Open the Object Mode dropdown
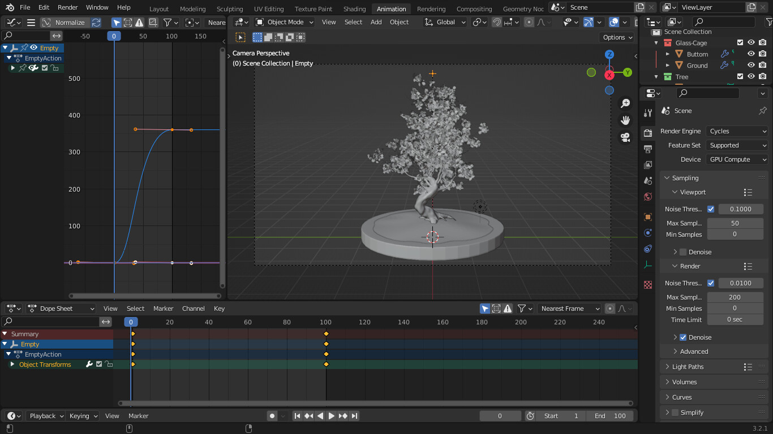 284,22
